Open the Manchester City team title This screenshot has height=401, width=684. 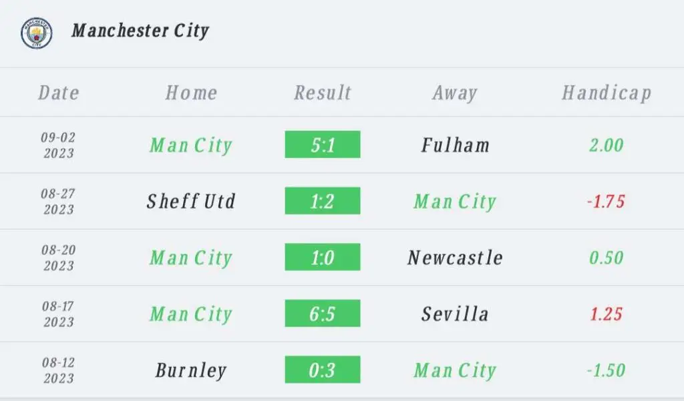click(x=140, y=31)
